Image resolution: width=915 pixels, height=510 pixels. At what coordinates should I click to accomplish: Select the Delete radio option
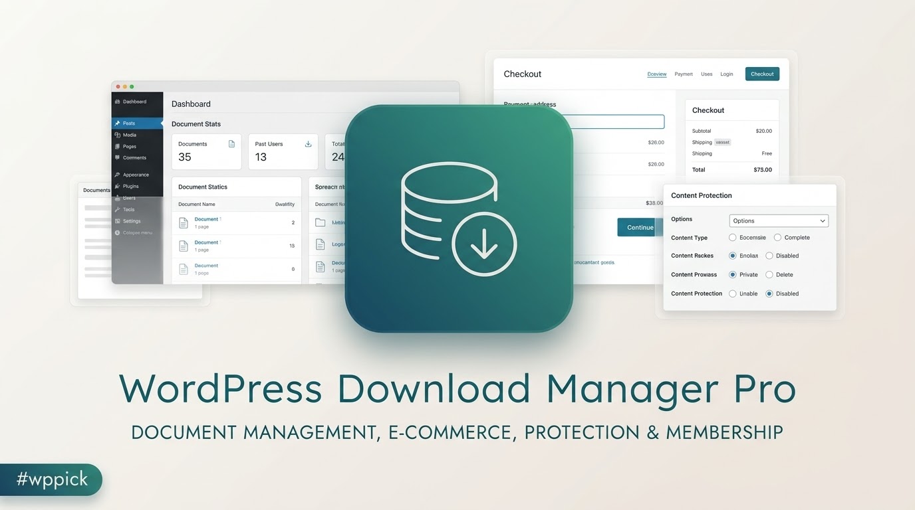coord(769,274)
